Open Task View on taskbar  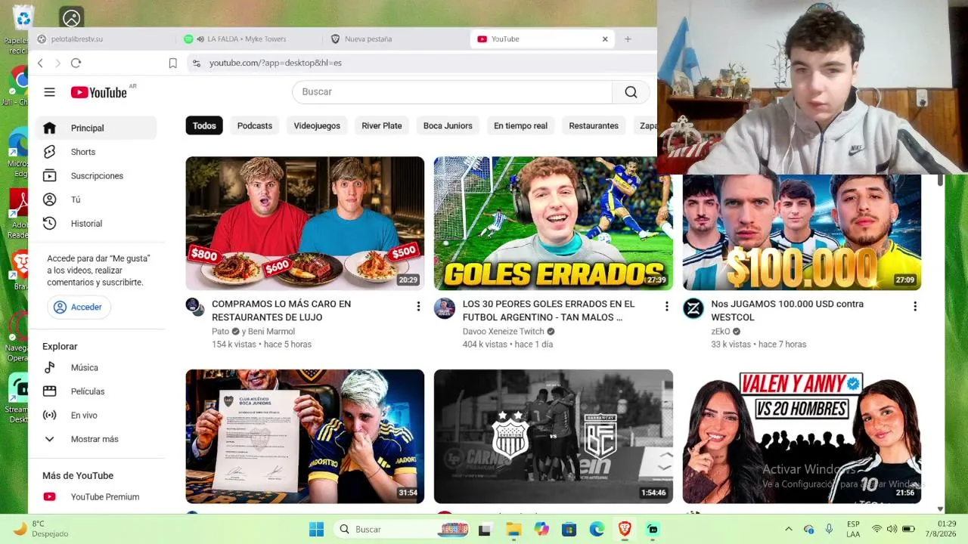coord(485,530)
